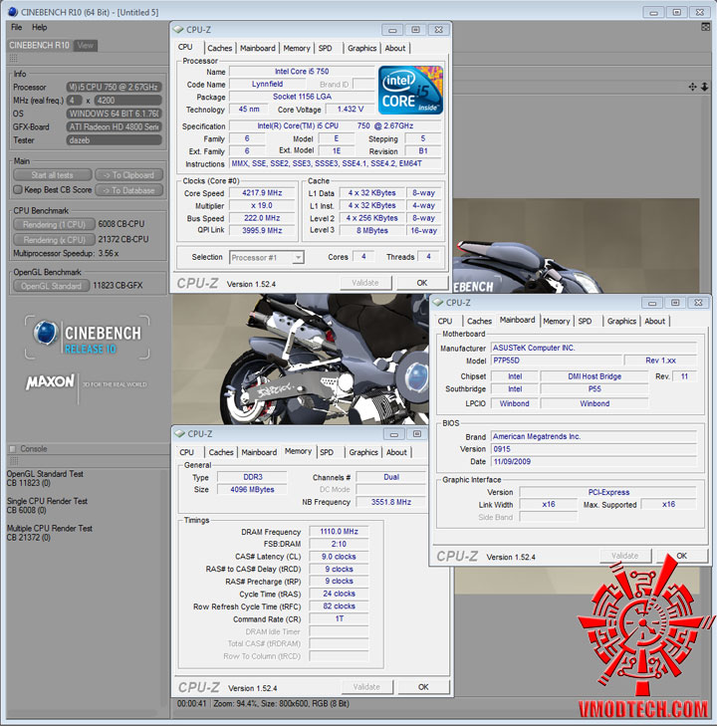Click the Core Speed value 4217.9 MHz
The image size is (717, 726).
point(262,193)
